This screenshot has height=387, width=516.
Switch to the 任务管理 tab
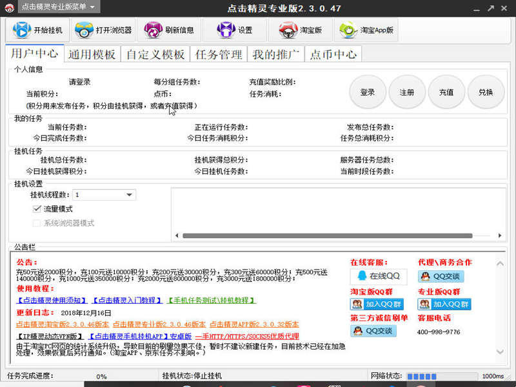(x=219, y=54)
